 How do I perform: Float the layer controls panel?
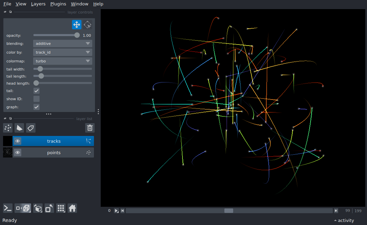pyautogui.click(x=10, y=12)
